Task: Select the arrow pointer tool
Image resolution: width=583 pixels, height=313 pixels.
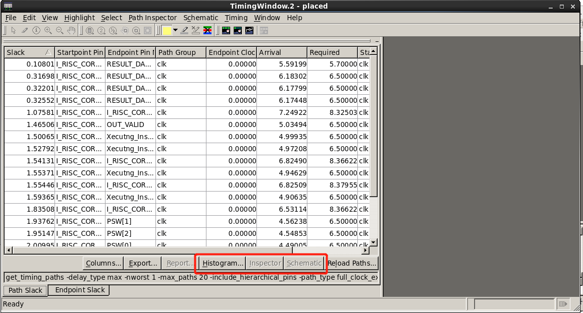Action: click(x=14, y=30)
